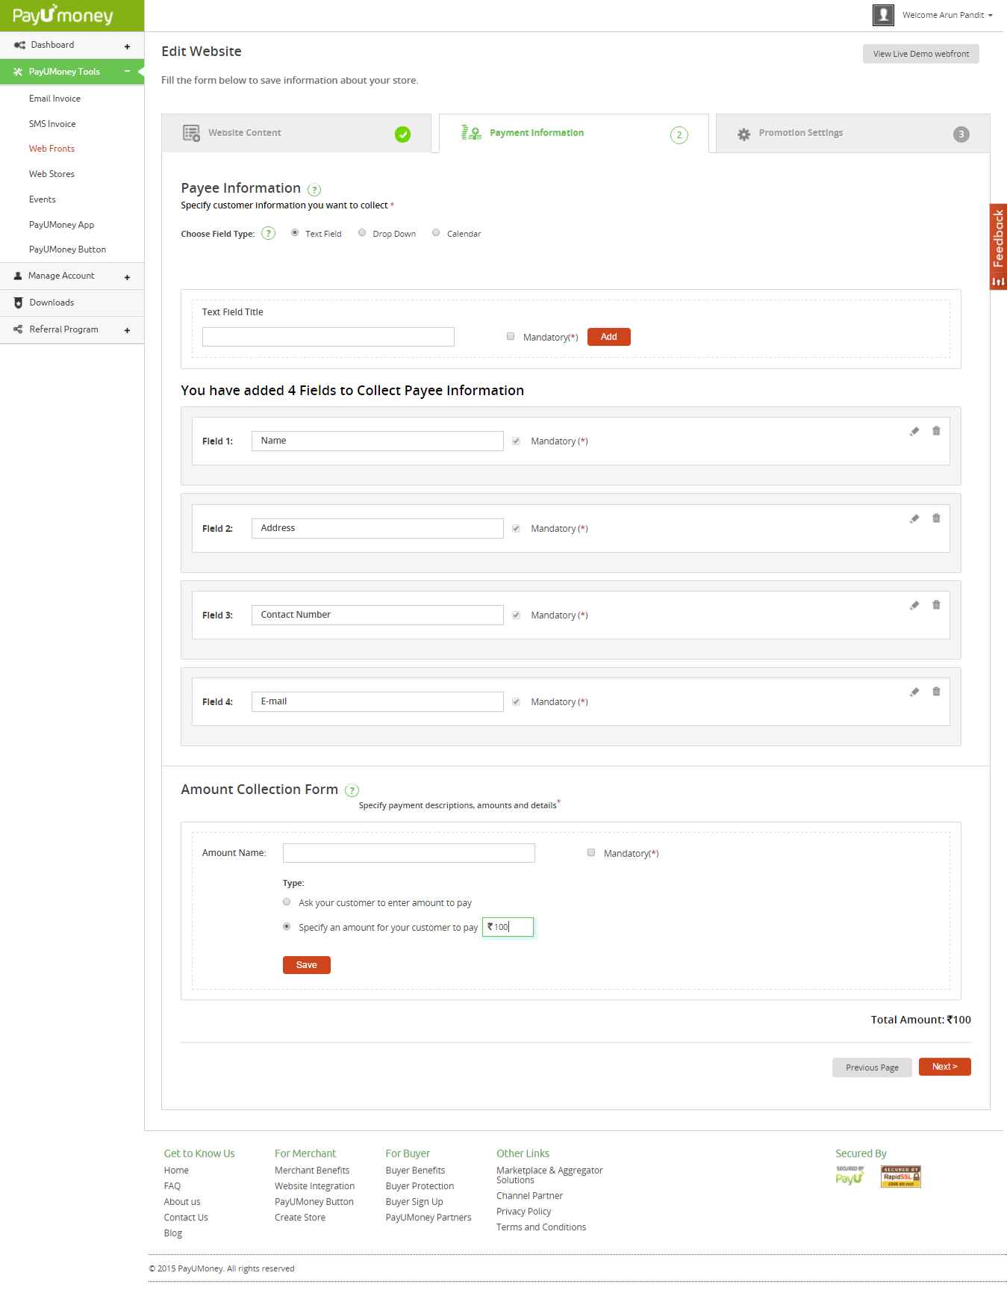Image resolution: width=1007 pixels, height=1293 pixels.
Task: Open help icon next to Amount Collection Form
Action: pyautogui.click(x=352, y=790)
